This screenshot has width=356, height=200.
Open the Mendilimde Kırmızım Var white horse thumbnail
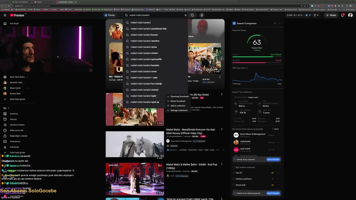pos(135,144)
